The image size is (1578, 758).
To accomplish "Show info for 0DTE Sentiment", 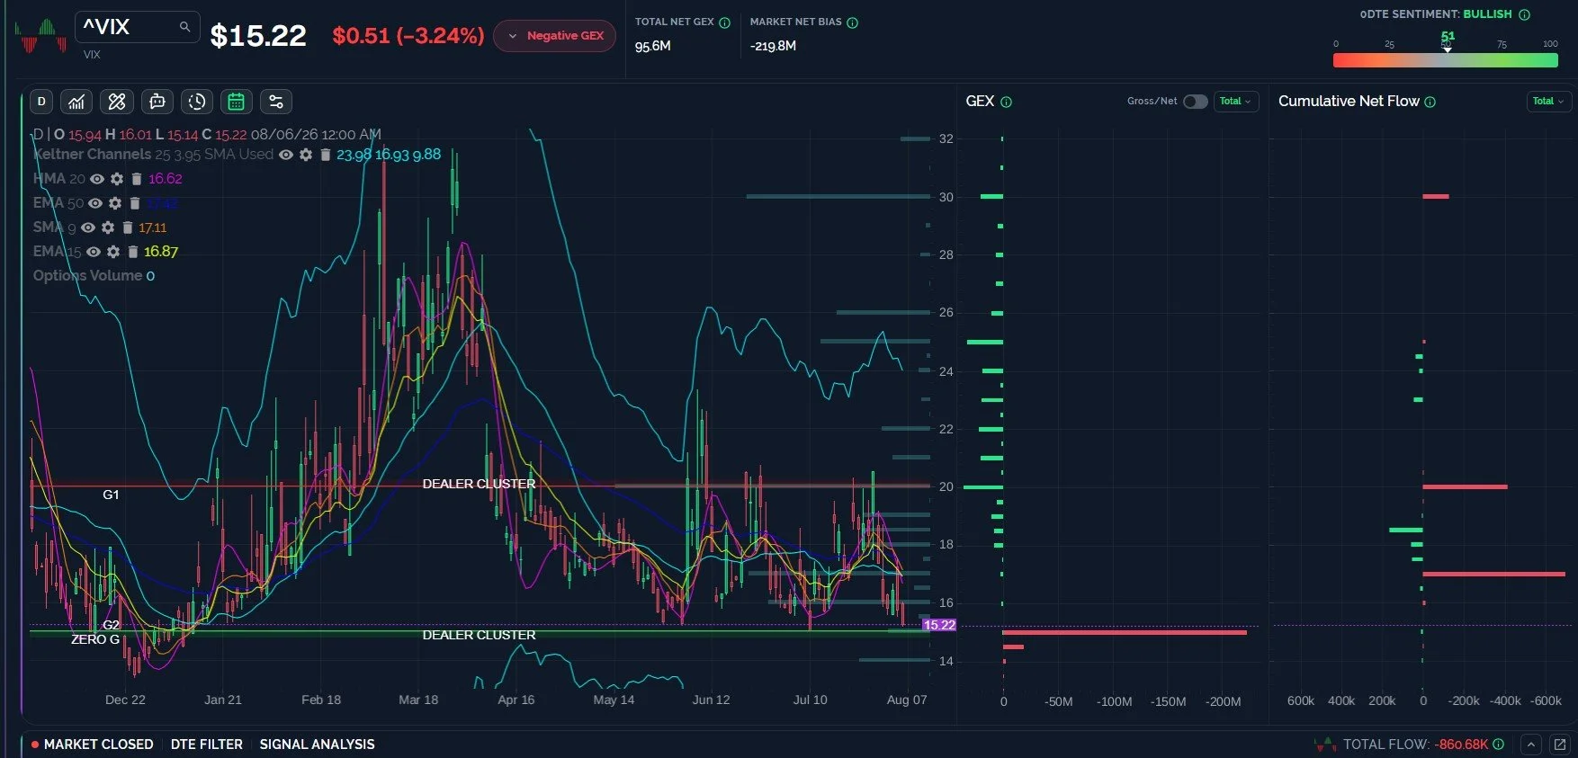I will [1524, 14].
